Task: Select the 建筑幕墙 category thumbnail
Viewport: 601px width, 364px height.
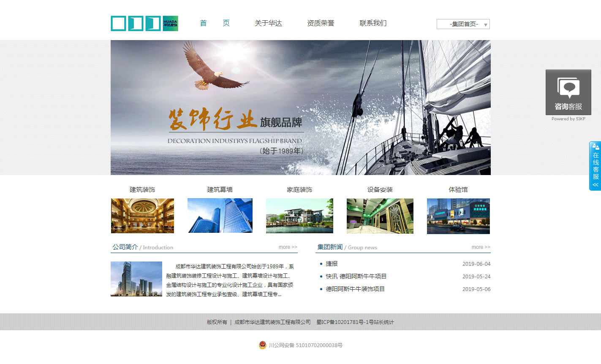Action: coord(220,216)
